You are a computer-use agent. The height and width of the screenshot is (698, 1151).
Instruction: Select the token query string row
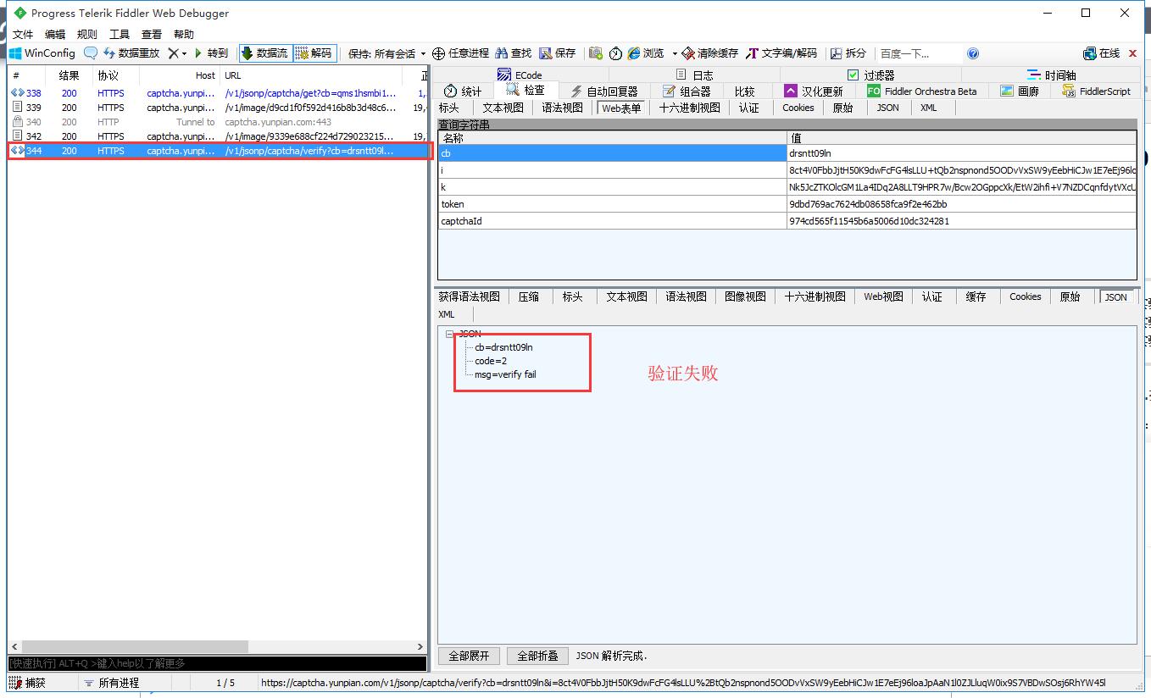787,204
